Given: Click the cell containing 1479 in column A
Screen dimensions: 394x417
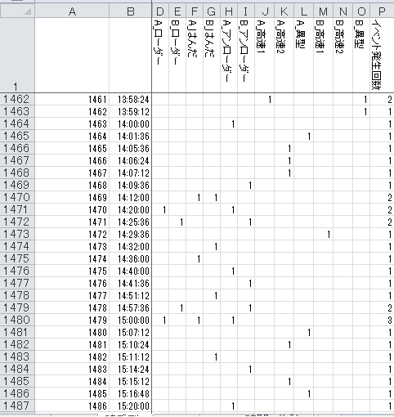Looking at the screenshot, I should (72, 321).
